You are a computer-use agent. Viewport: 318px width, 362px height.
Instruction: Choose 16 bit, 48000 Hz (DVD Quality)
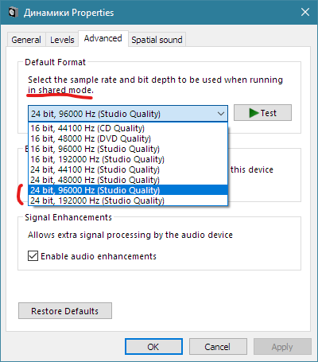pyautogui.click(x=128, y=138)
